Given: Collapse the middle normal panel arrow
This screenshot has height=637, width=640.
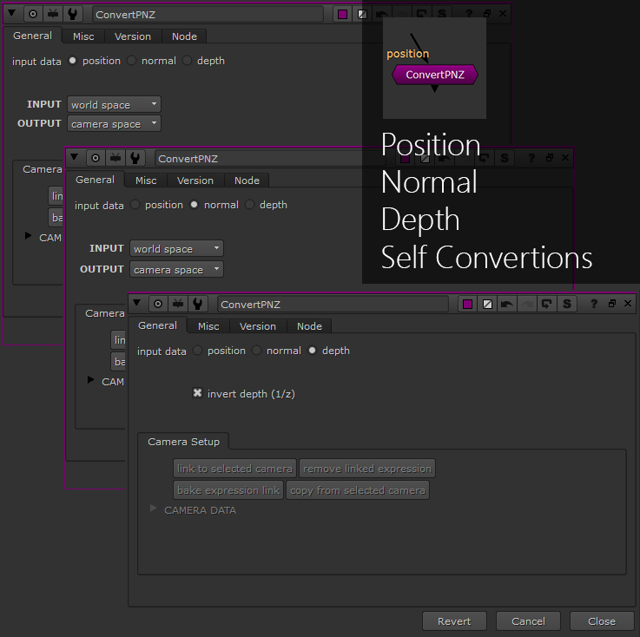Looking at the screenshot, I should tap(75, 157).
